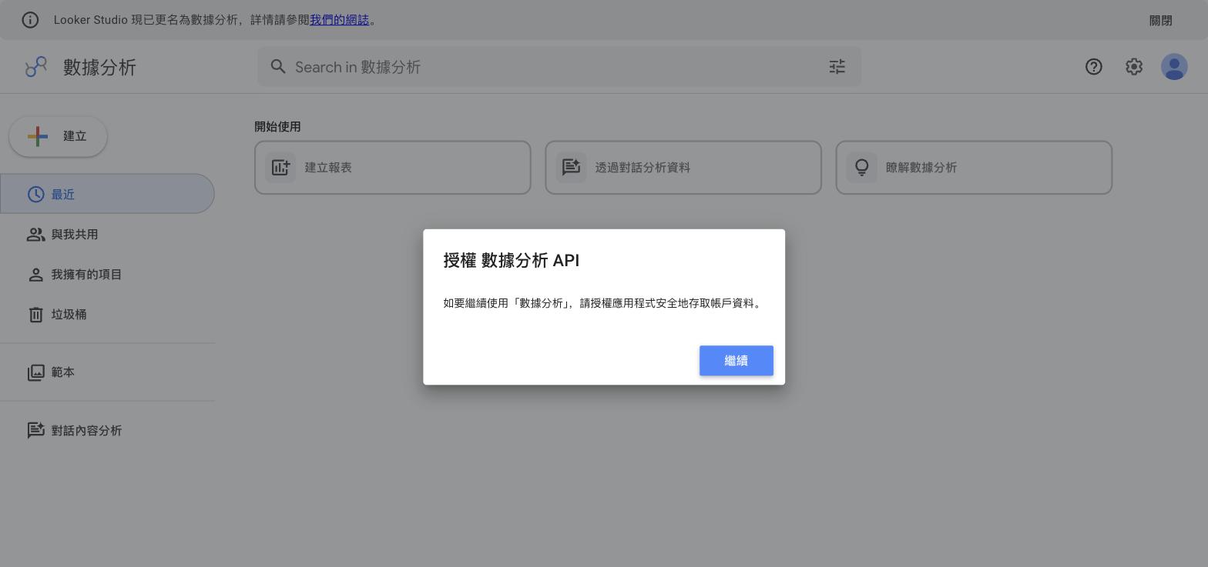This screenshot has height=567, width=1208.
Task: Click the info icon in the banner
Action: 30,20
